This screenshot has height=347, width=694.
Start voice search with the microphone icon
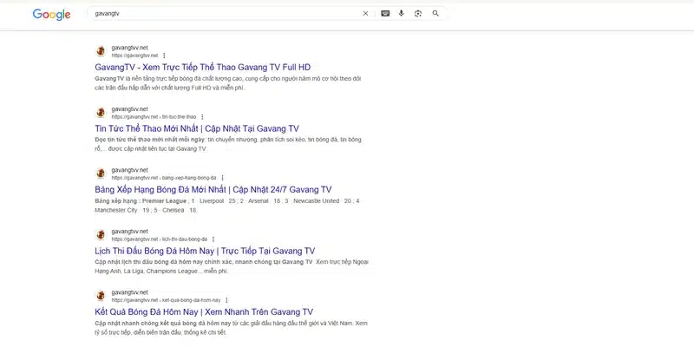402,14
